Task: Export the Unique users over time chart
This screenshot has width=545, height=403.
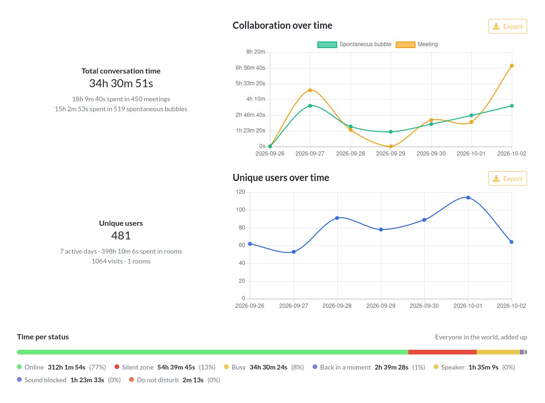Action: (x=507, y=179)
